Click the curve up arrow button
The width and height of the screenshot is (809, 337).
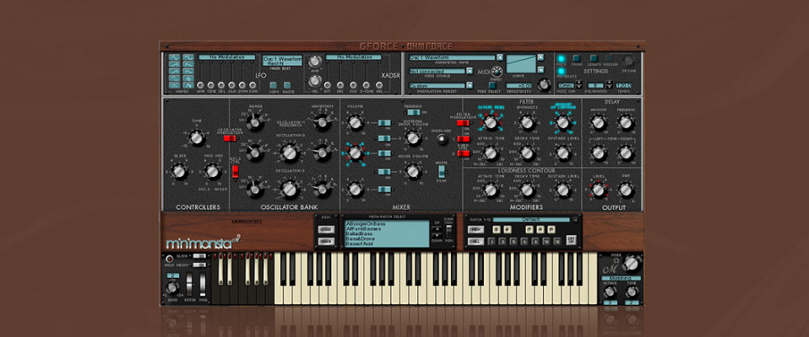coord(540,57)
